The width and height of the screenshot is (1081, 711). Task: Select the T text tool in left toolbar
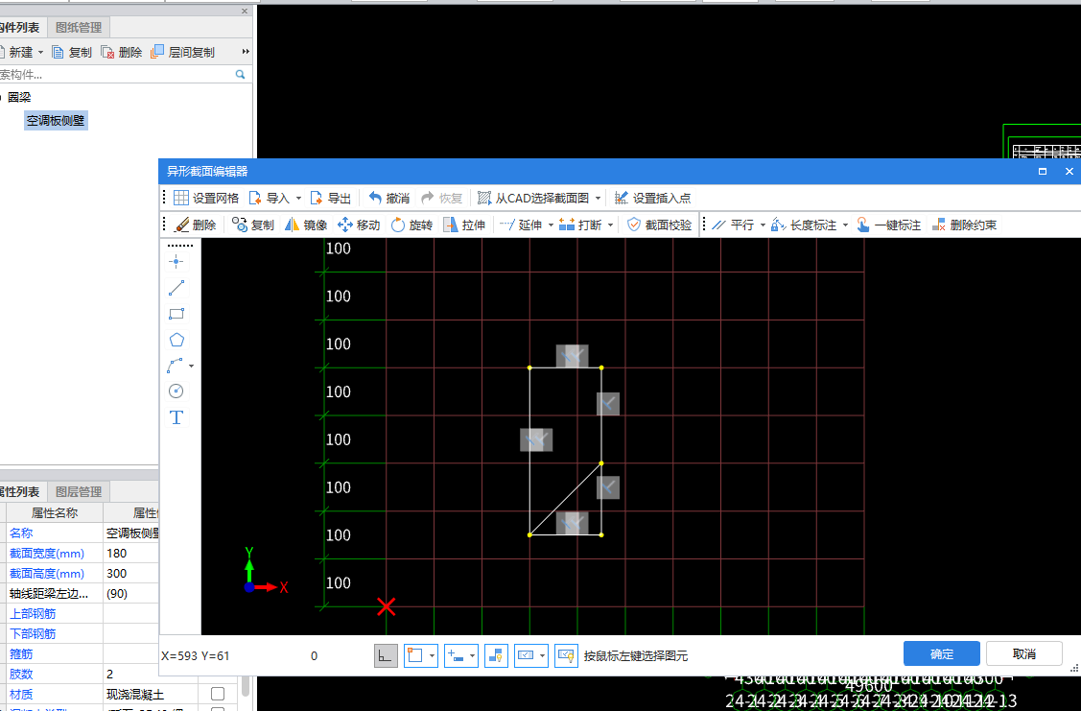pyautogui.click(x=176, y=417)
